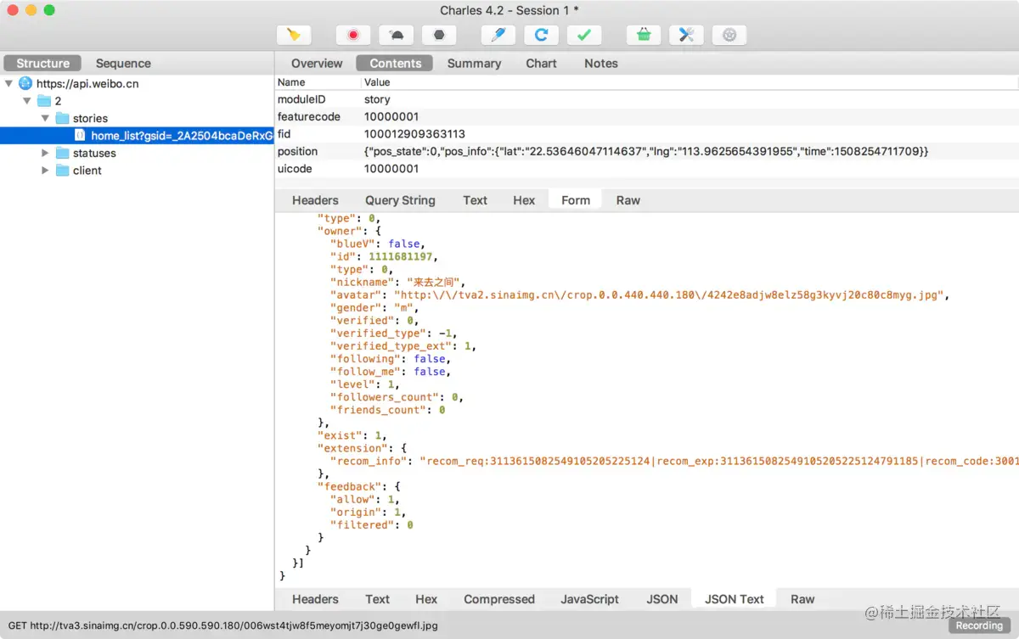Screen dimensions: 1019x639
Task: Select the Form tab
Action: [575, 200]
